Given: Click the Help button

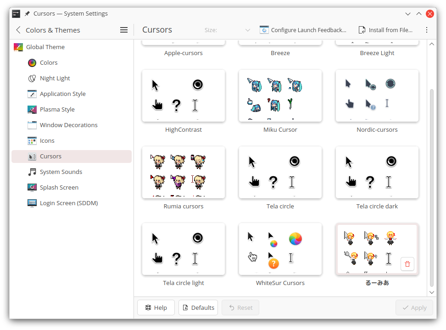Looking at the screenshot, I should coord(156,308).
